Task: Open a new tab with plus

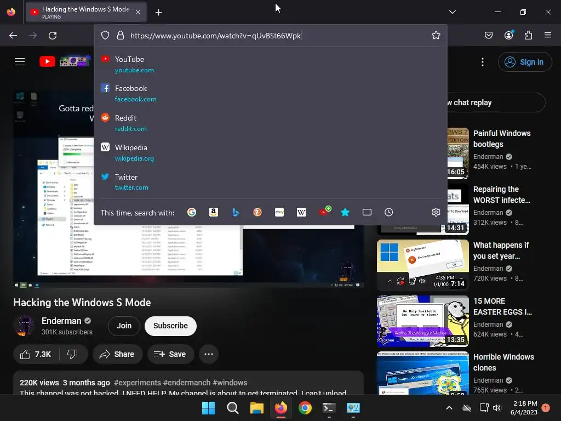Action: pos(158,13)
